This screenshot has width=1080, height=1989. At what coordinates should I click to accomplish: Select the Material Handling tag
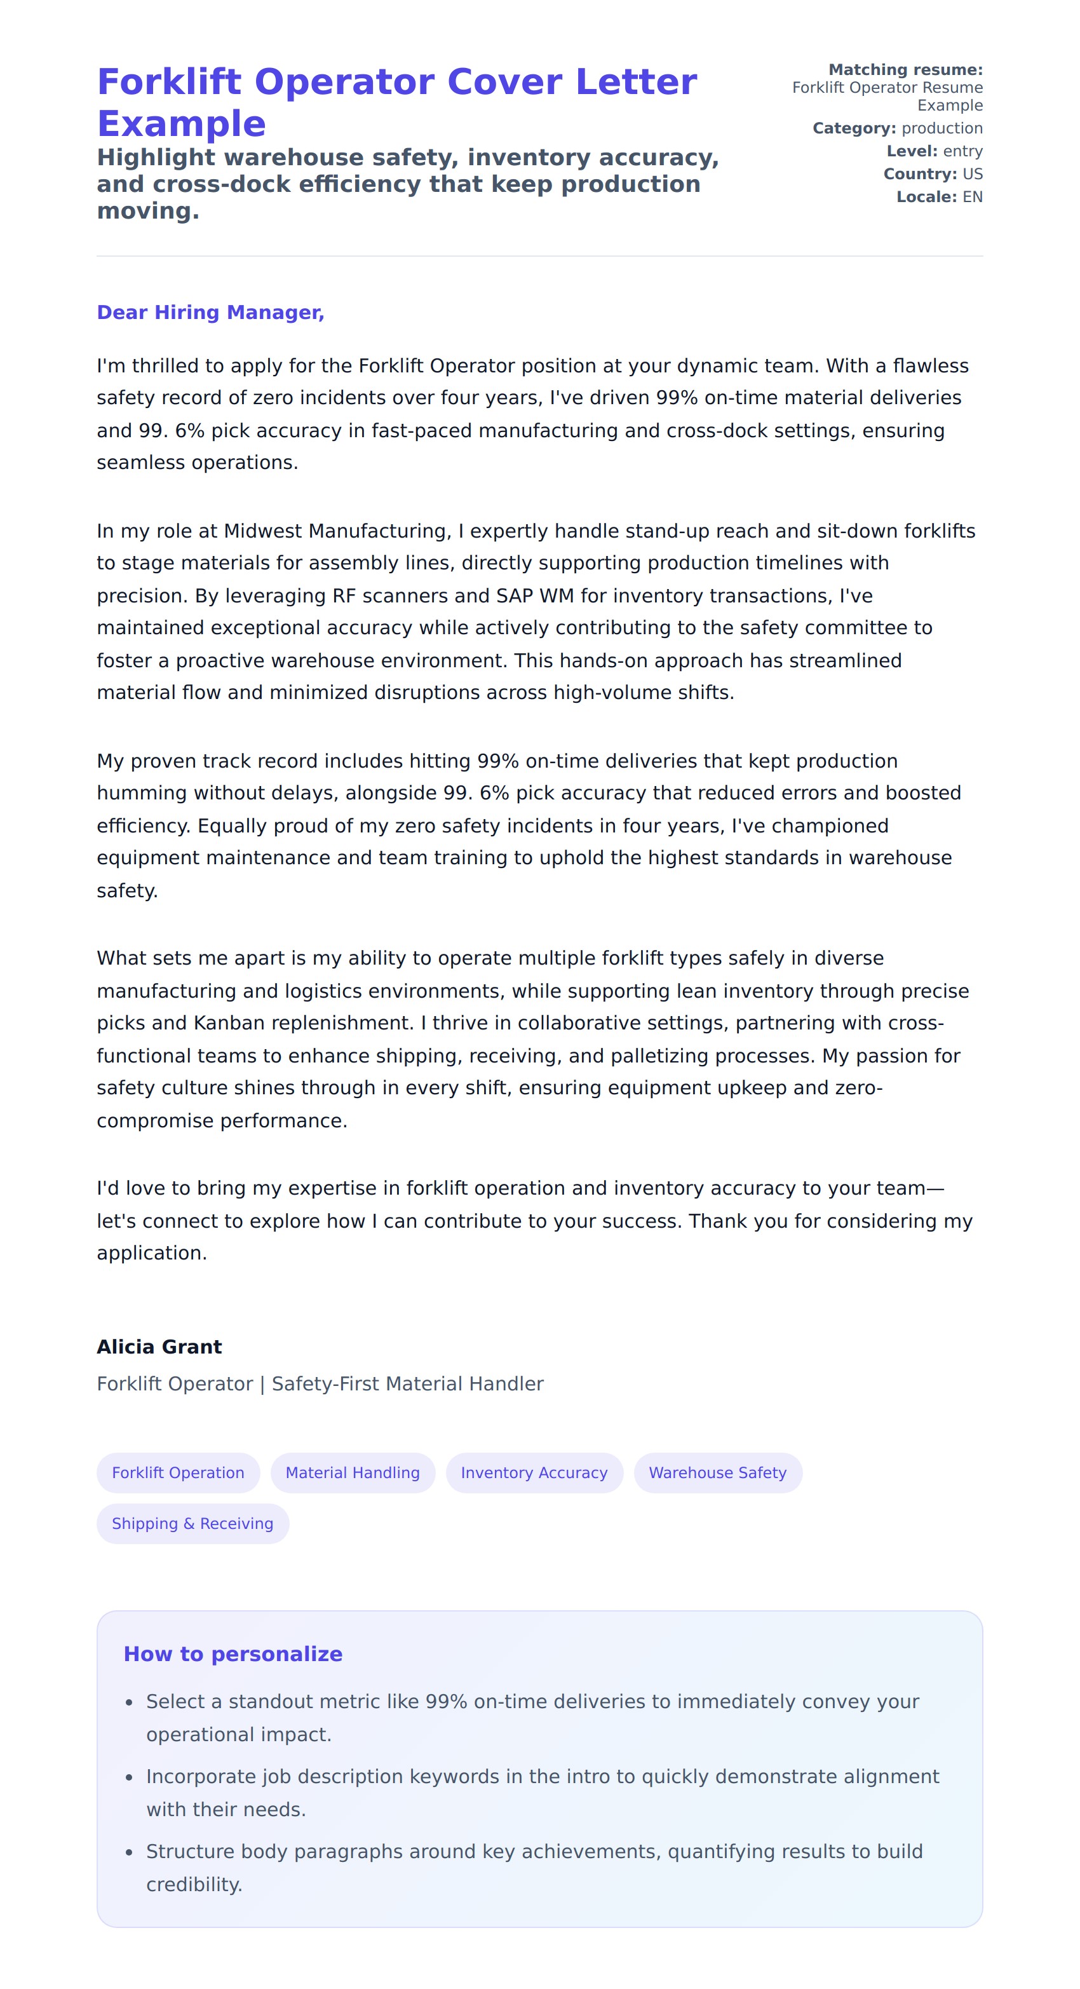tap(352, 1472)
